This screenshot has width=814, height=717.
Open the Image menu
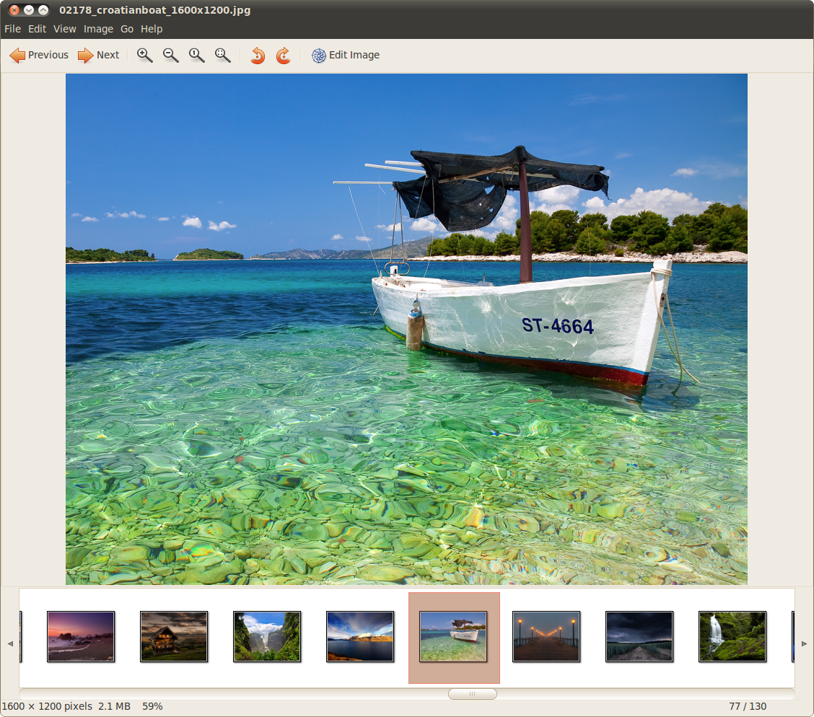click(x=98, y=29)
